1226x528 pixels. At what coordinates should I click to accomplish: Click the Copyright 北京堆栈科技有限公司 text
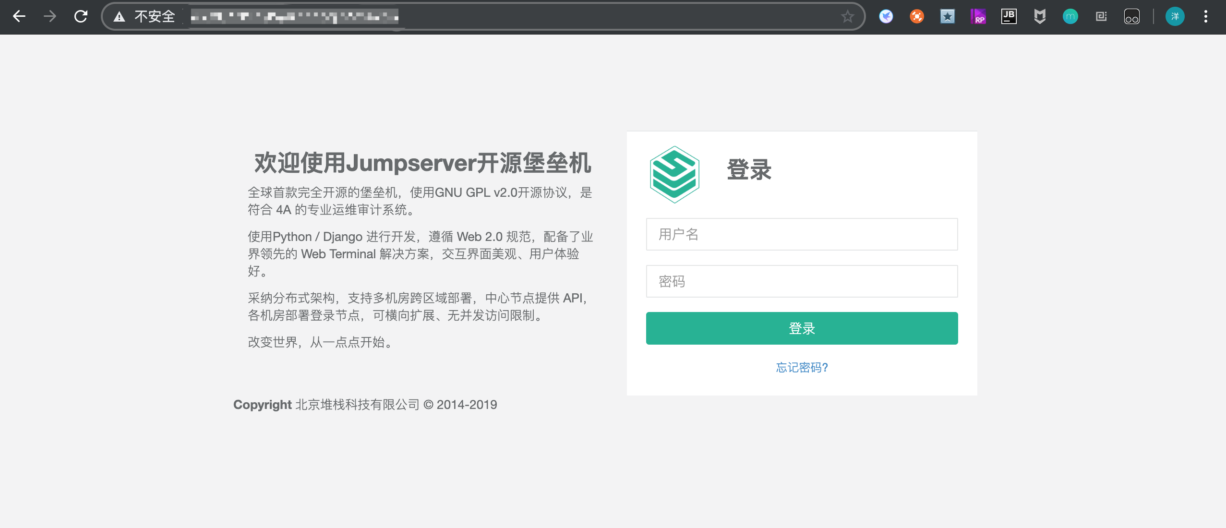(365, 405)
